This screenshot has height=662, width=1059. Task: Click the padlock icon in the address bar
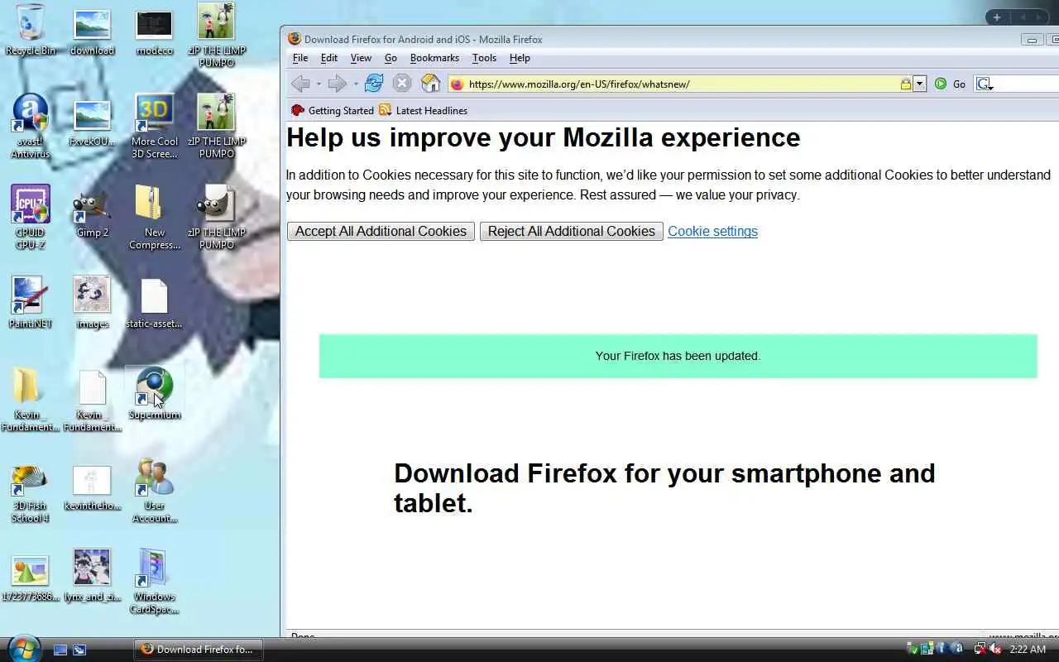(906, 84)
